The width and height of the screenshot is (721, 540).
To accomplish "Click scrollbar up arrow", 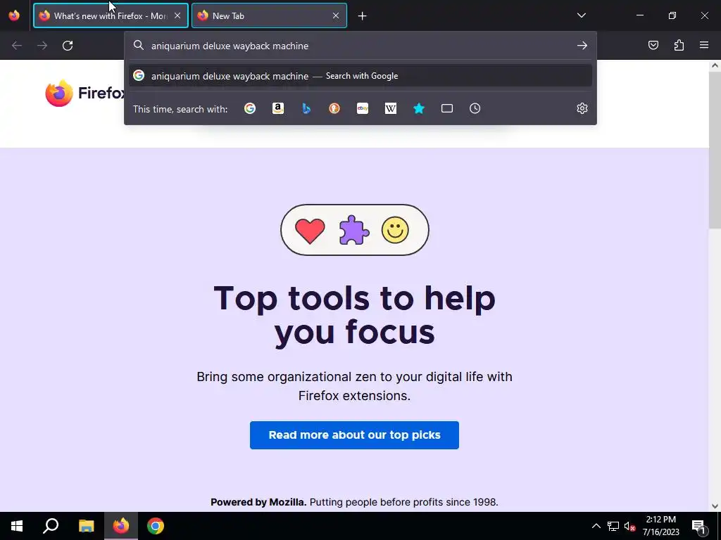I will (x=715, y=65).
